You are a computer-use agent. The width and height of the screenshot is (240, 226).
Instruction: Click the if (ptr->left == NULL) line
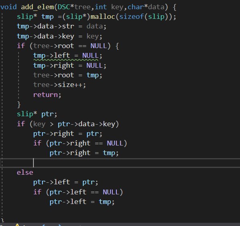(78, 192)
